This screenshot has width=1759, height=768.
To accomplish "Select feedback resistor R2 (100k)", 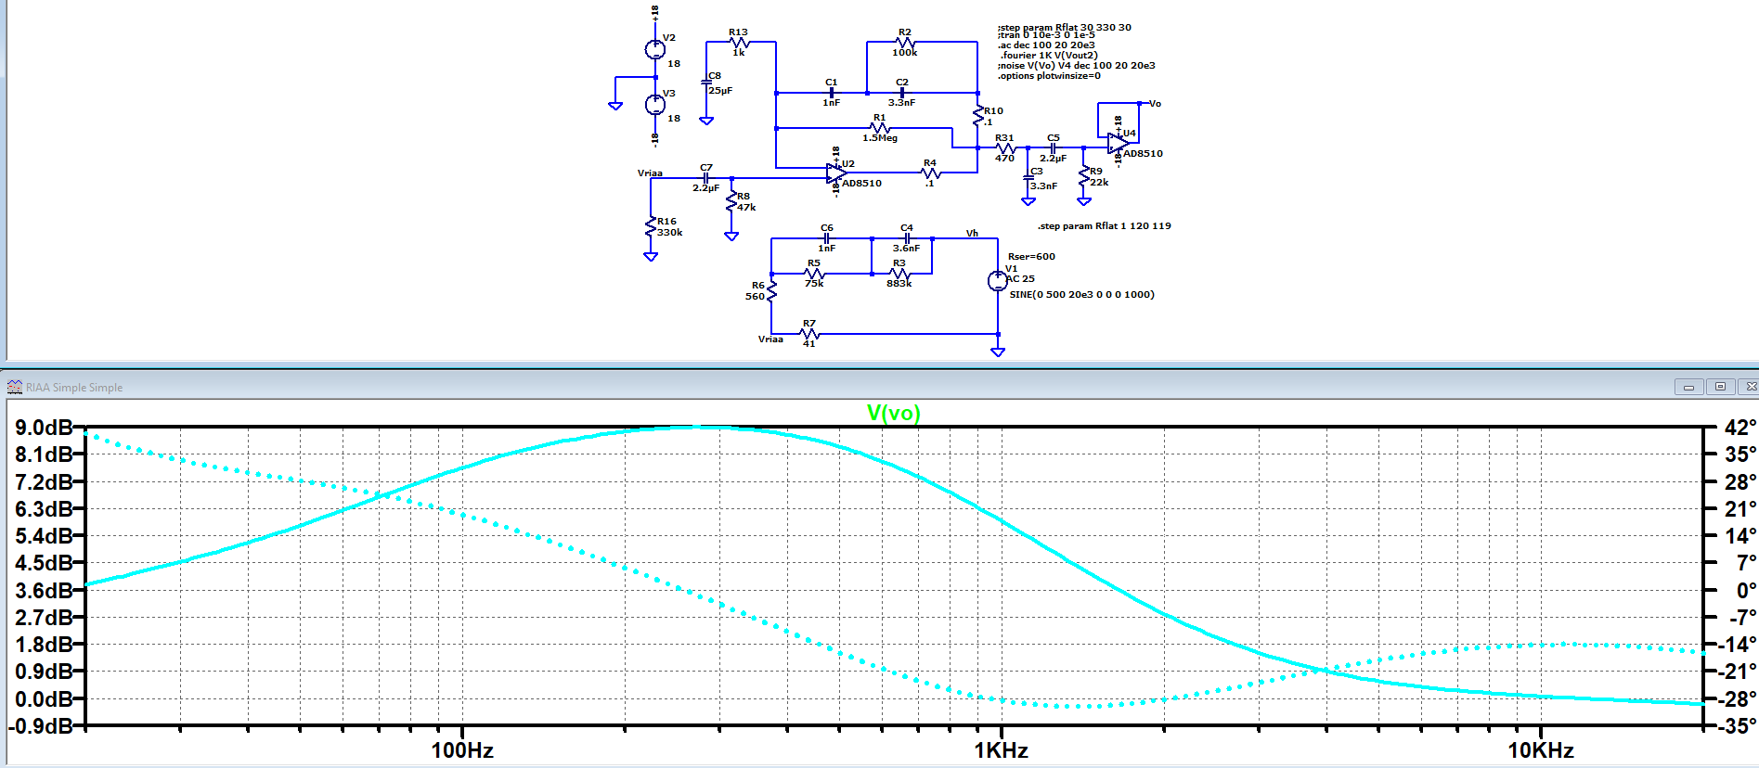I will [905, 43].
